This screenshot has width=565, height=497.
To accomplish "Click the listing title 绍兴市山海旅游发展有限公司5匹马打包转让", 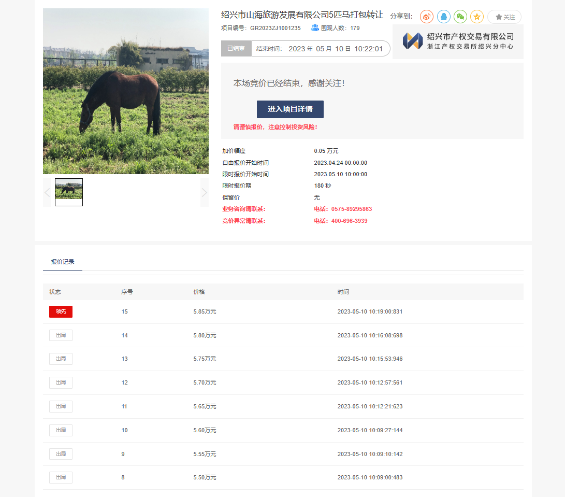I will tap(302, 15).
